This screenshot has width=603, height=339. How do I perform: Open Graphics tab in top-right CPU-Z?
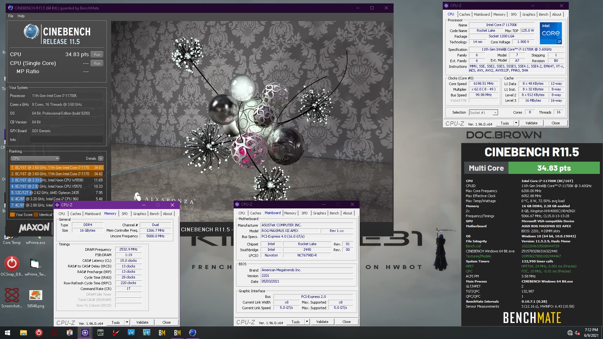(x=529, y=14)
